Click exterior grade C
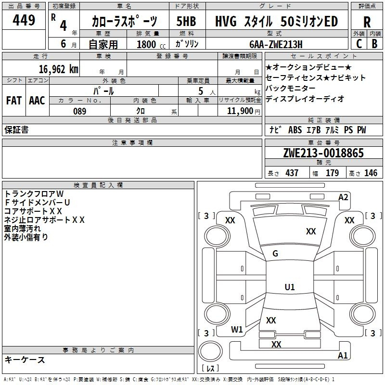This screenshot has height=385, width=385. tap(359, 44)
